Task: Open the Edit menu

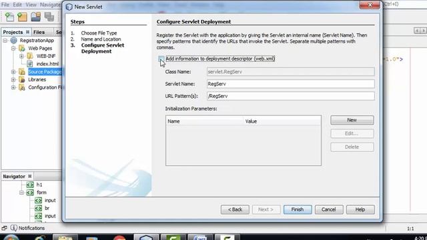Action: pyautogui.click(x=17, y=5)
